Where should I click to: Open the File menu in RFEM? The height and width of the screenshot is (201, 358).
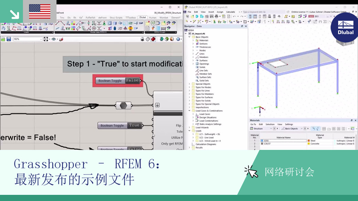[x=190, y=12]
